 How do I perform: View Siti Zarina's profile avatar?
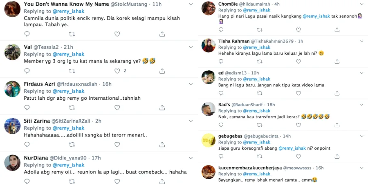[x=12, y=126]
